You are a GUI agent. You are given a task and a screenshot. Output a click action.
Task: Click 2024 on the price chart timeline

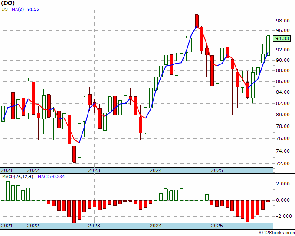[156, 170]
